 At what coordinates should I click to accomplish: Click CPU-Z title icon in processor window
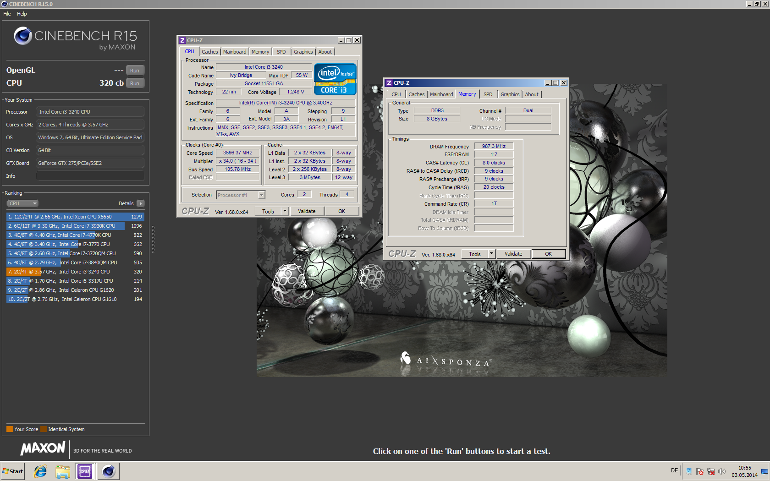pyautogui.click(x=182, y=40)
